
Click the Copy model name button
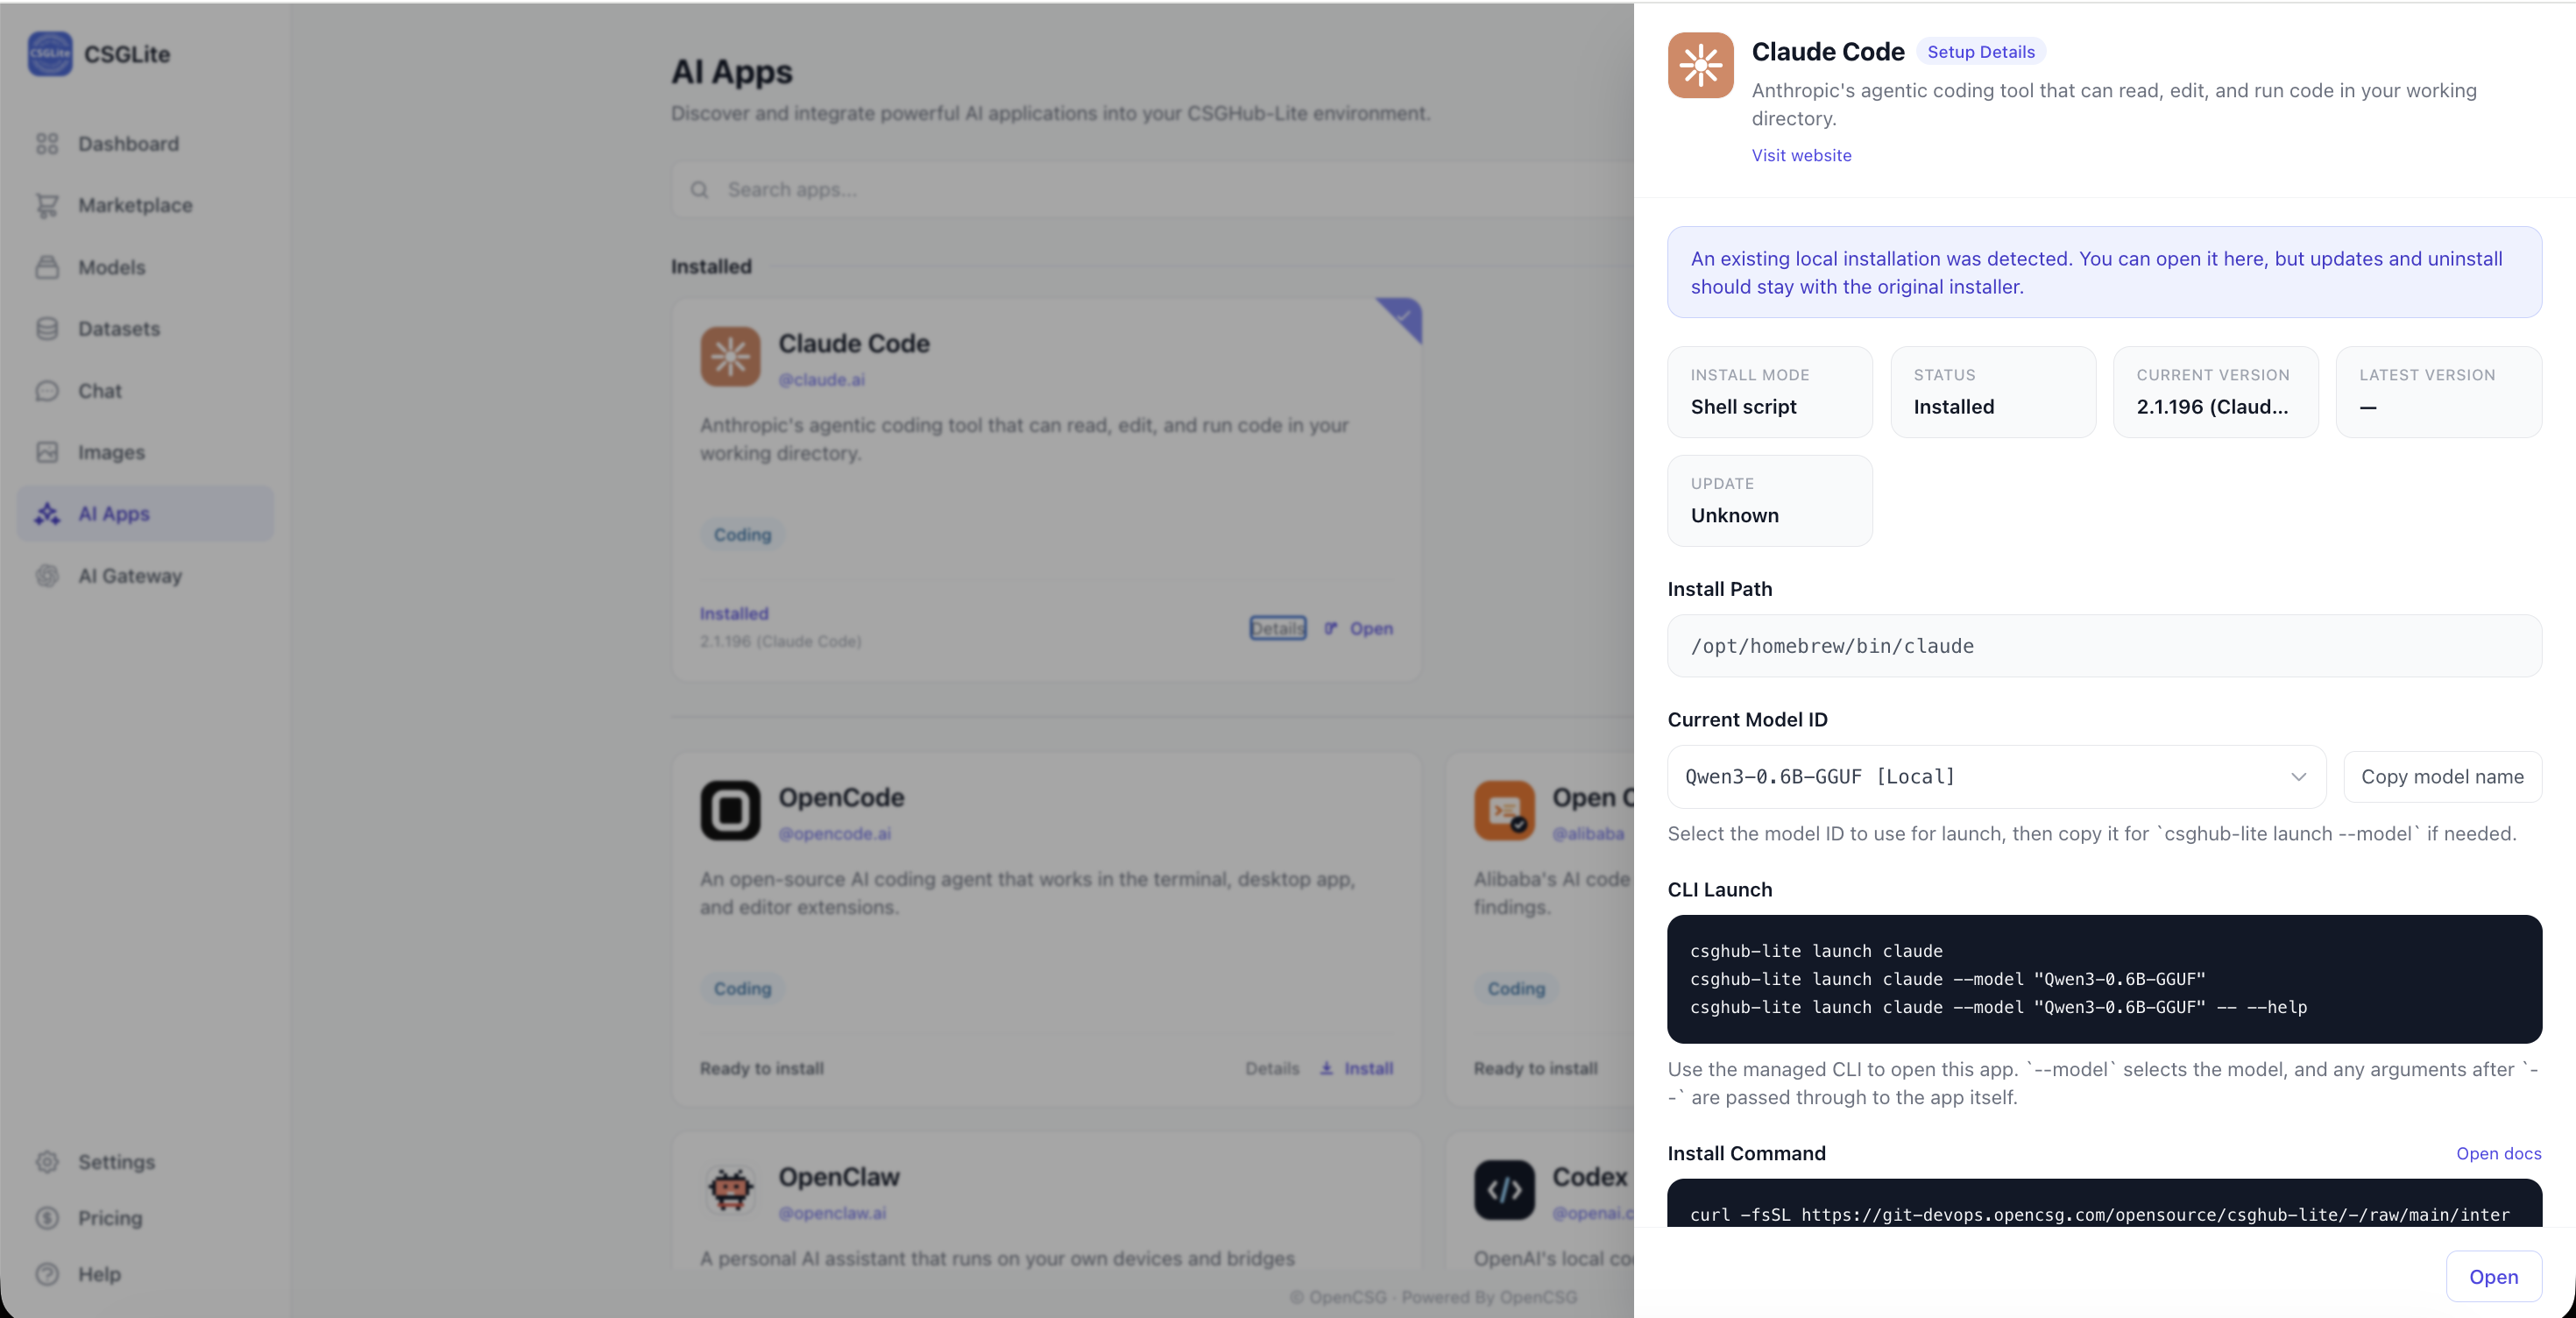(x=2442, y=776)
